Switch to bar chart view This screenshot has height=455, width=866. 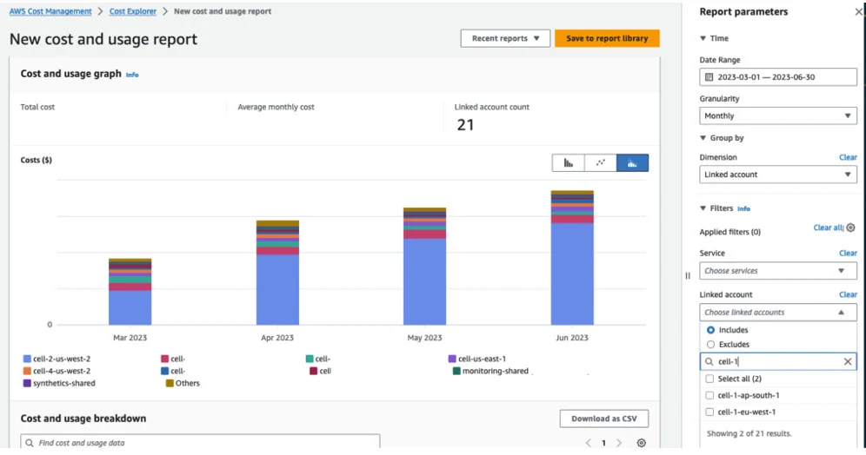(x=568, y=162)
